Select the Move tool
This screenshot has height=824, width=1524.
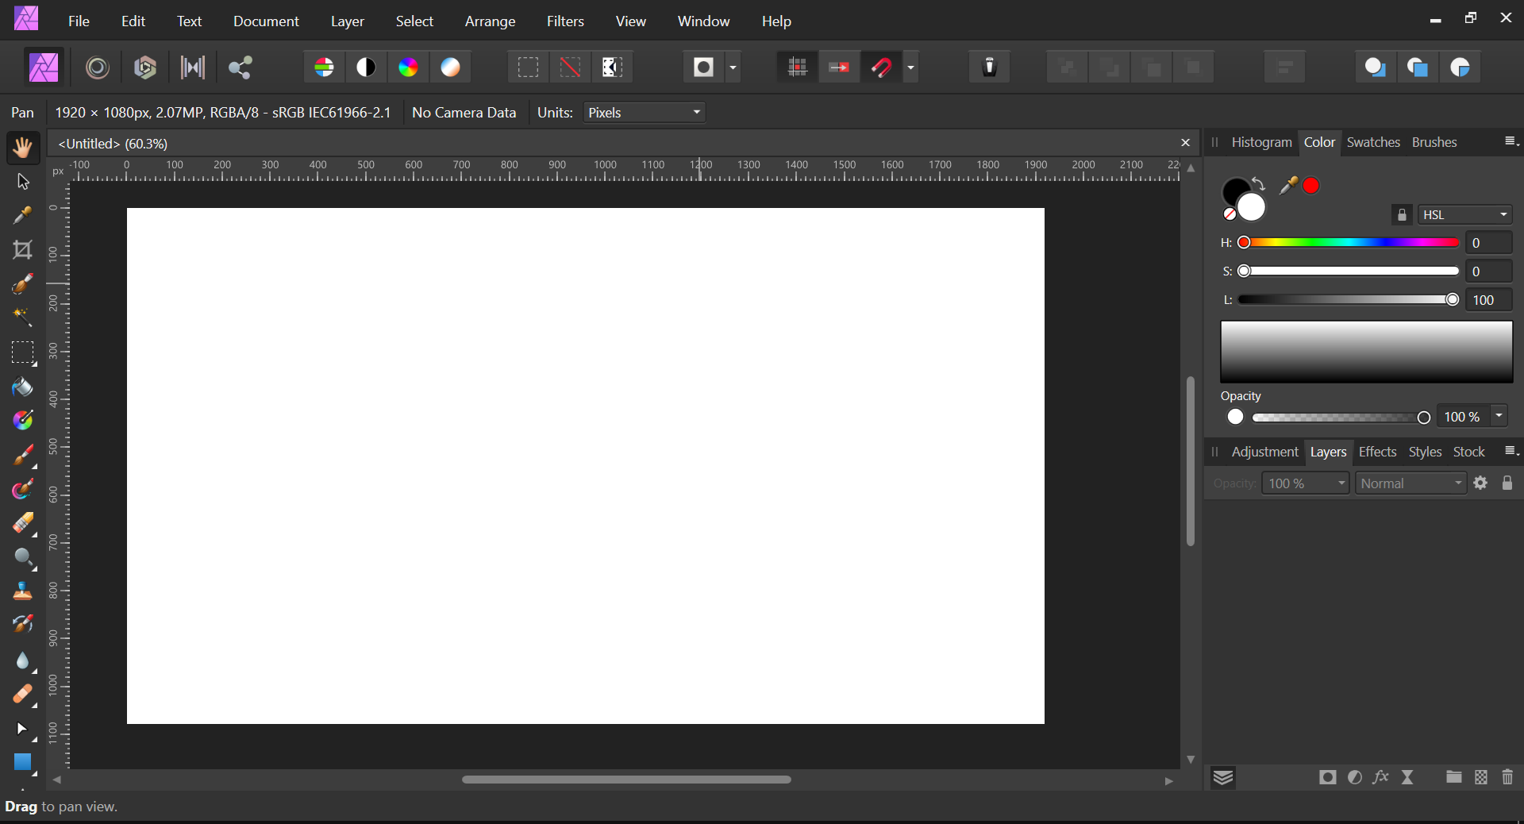pos(23,182)
